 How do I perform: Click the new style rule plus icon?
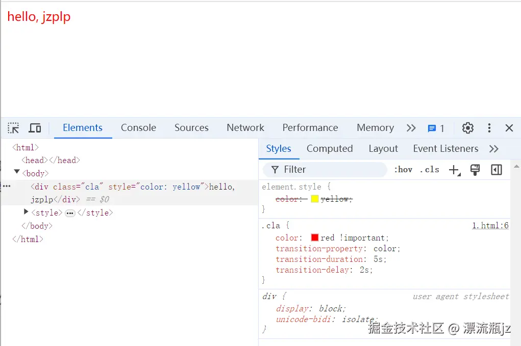click(454, 170)
